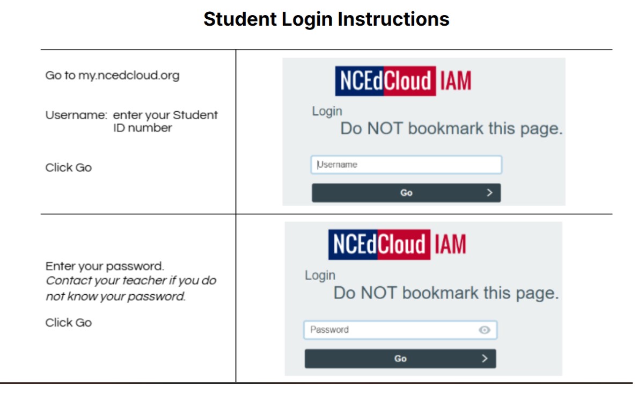Toggle password visibility in the Password box

click(486, 330)
